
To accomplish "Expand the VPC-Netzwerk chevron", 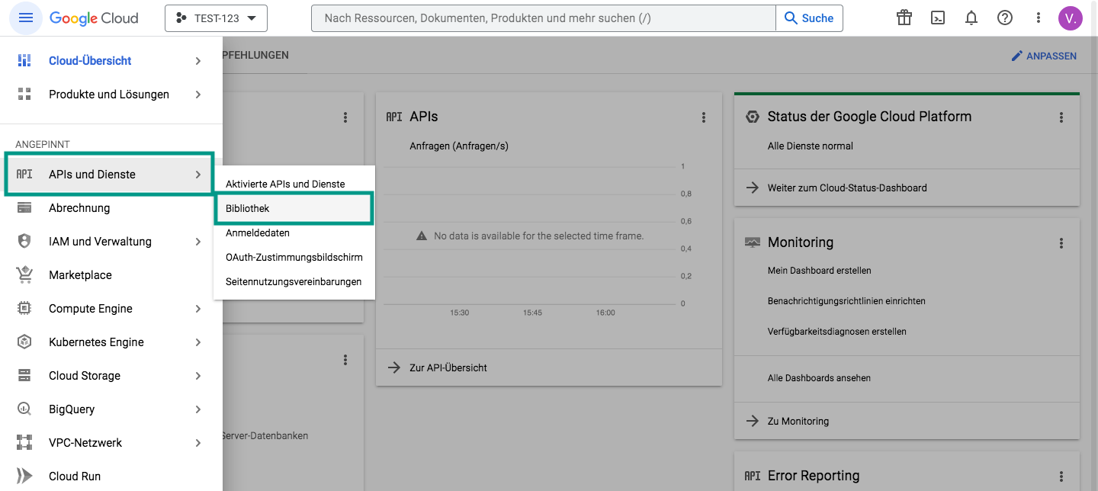I will point(198,443).
